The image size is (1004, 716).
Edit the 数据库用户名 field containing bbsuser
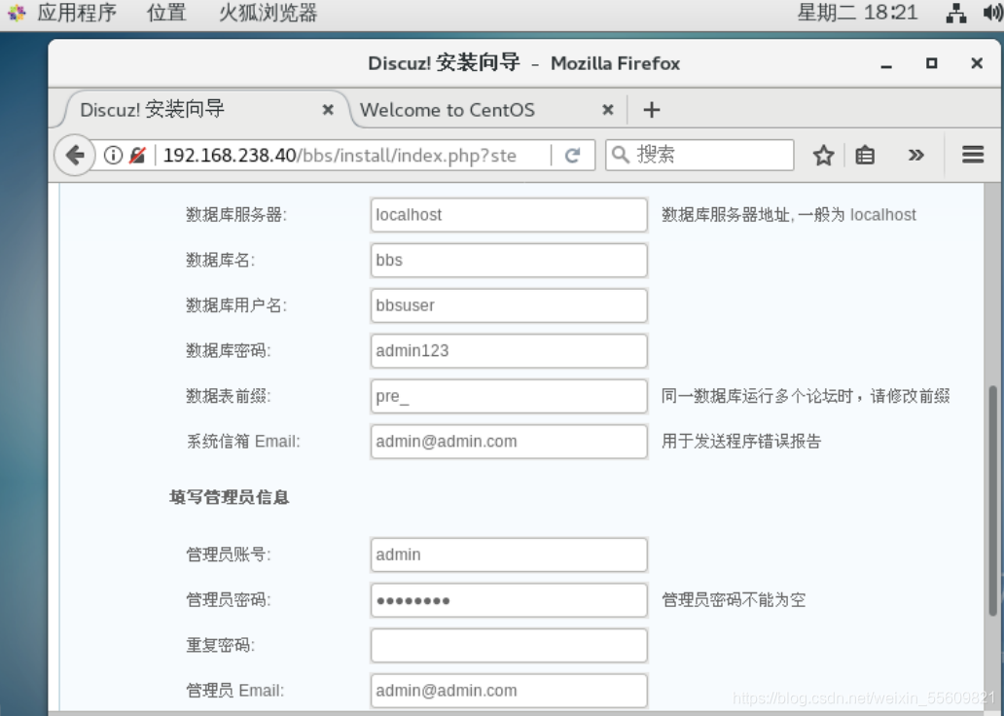(x=509, y=305)
